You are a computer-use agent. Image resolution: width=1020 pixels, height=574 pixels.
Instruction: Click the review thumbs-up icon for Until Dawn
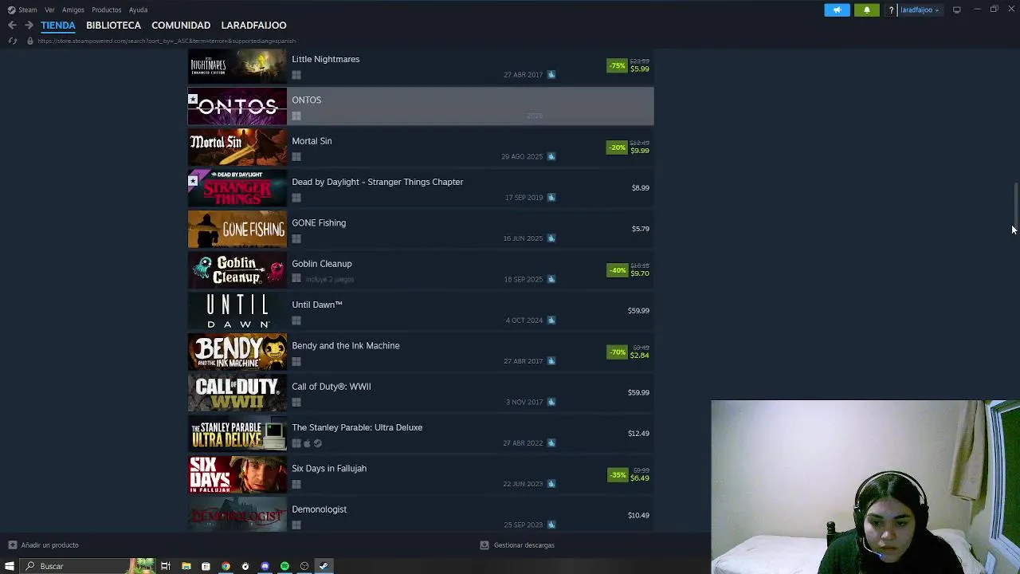[x=551, y=320]
